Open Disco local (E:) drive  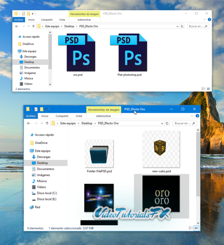(44, 199)
